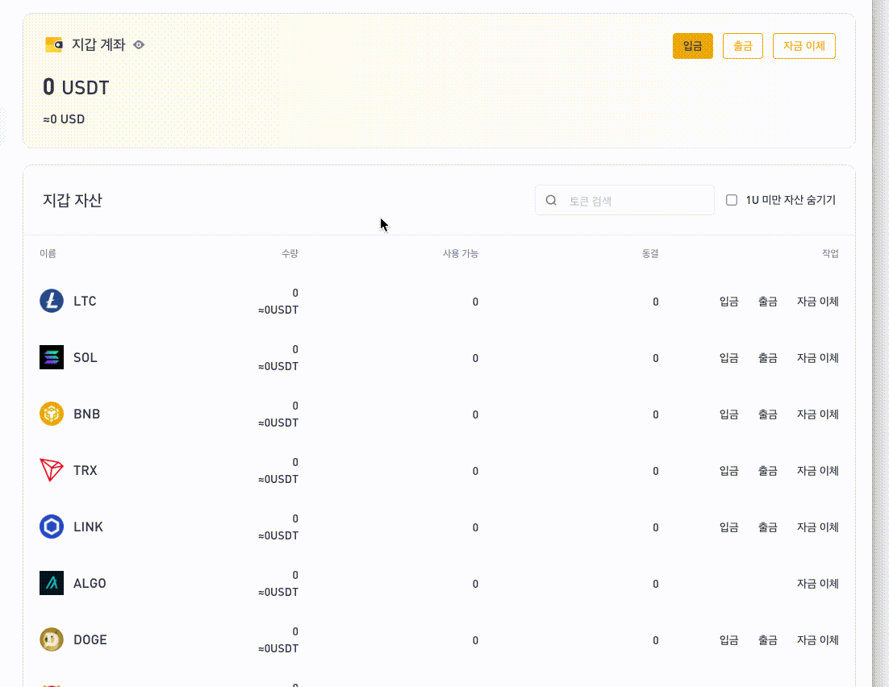Click the 이름 column header
Screen dimensions: 889x687
(48, 253)
